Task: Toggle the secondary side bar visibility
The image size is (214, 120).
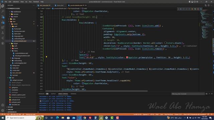Action: pos(195,2)
